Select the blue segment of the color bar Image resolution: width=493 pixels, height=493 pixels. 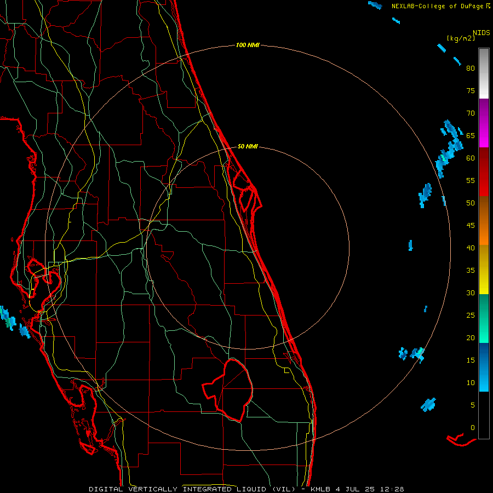tap(484, 367)
